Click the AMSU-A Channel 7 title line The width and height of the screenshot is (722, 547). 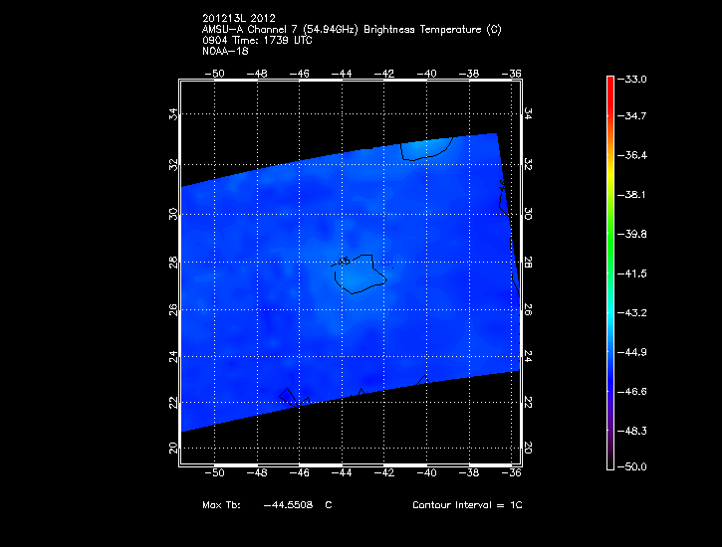(351, 30)
